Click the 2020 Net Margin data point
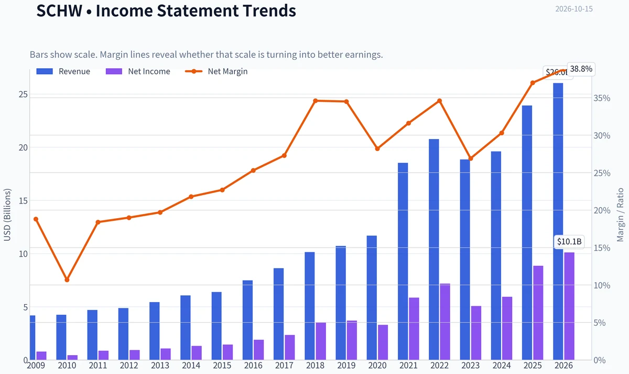This screenshot has width=629, height=374. click(377, 148)
